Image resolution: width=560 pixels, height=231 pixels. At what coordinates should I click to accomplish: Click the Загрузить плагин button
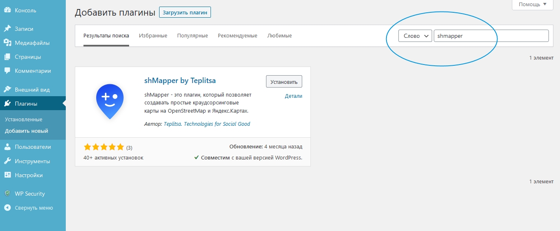[x=185, y=12]
